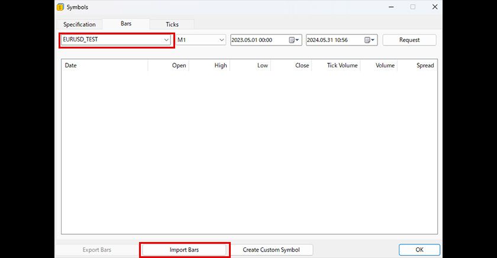
Task: Click the Import Bars button
Action: 184,250
